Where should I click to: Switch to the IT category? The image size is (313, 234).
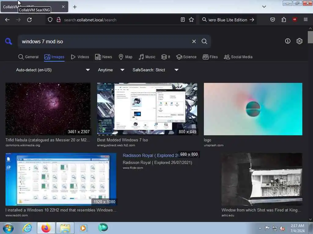tap(166, 57)
